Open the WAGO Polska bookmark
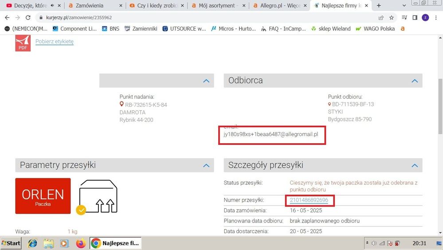This screenshot has height=250, width=443. tap(379, 29)
